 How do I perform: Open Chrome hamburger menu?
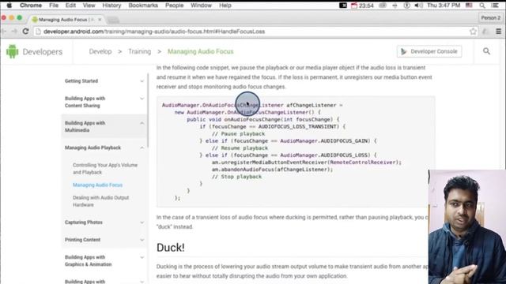(499, 32)
